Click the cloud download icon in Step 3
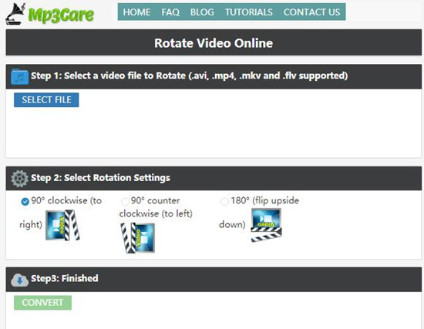This screenshot has height=329, width=424. click(19, 280)
